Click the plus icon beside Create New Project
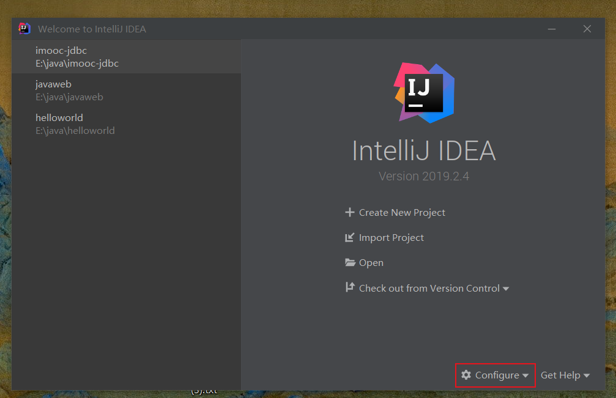Viewport: 616px width, 398px height. [350, 212]
